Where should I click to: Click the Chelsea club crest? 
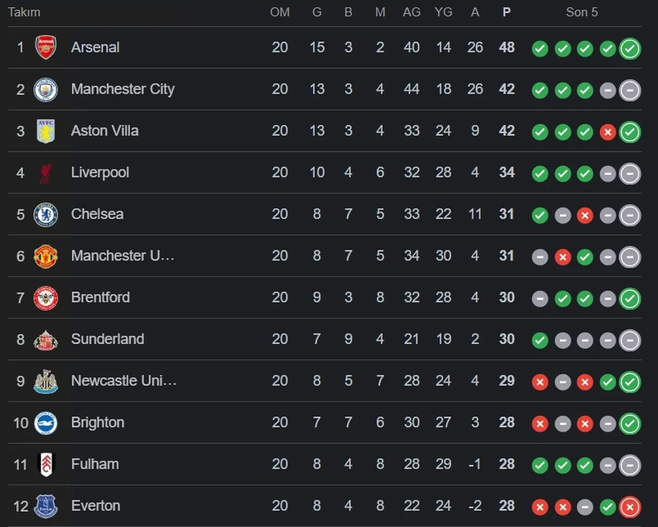click(x=46, y=214)
